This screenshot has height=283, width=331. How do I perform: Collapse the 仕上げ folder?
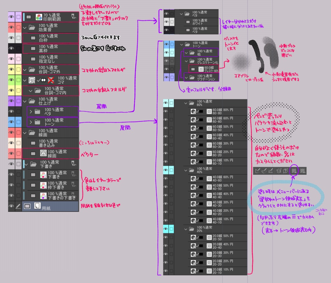[25, 101]
